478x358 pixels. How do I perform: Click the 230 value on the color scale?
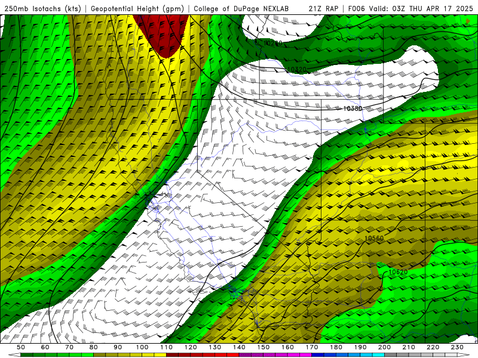point(458,347)
